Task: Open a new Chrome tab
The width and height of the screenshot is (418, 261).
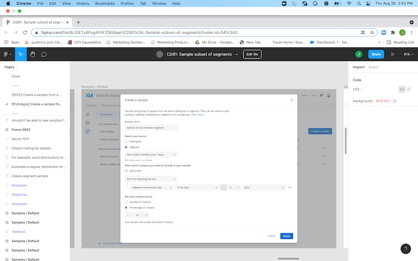Action: click(78, 22)
